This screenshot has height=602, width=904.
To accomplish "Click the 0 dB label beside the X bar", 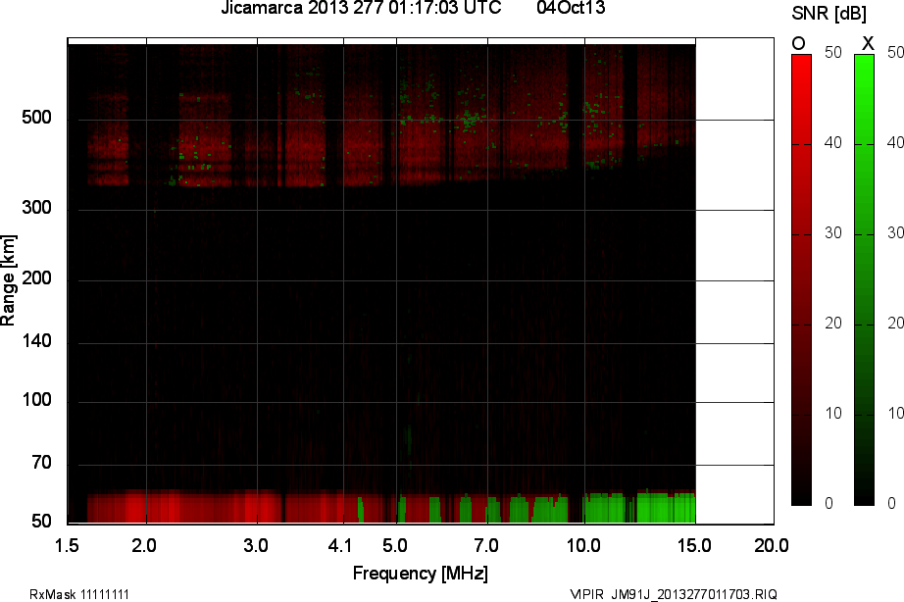I will point(892,503).
